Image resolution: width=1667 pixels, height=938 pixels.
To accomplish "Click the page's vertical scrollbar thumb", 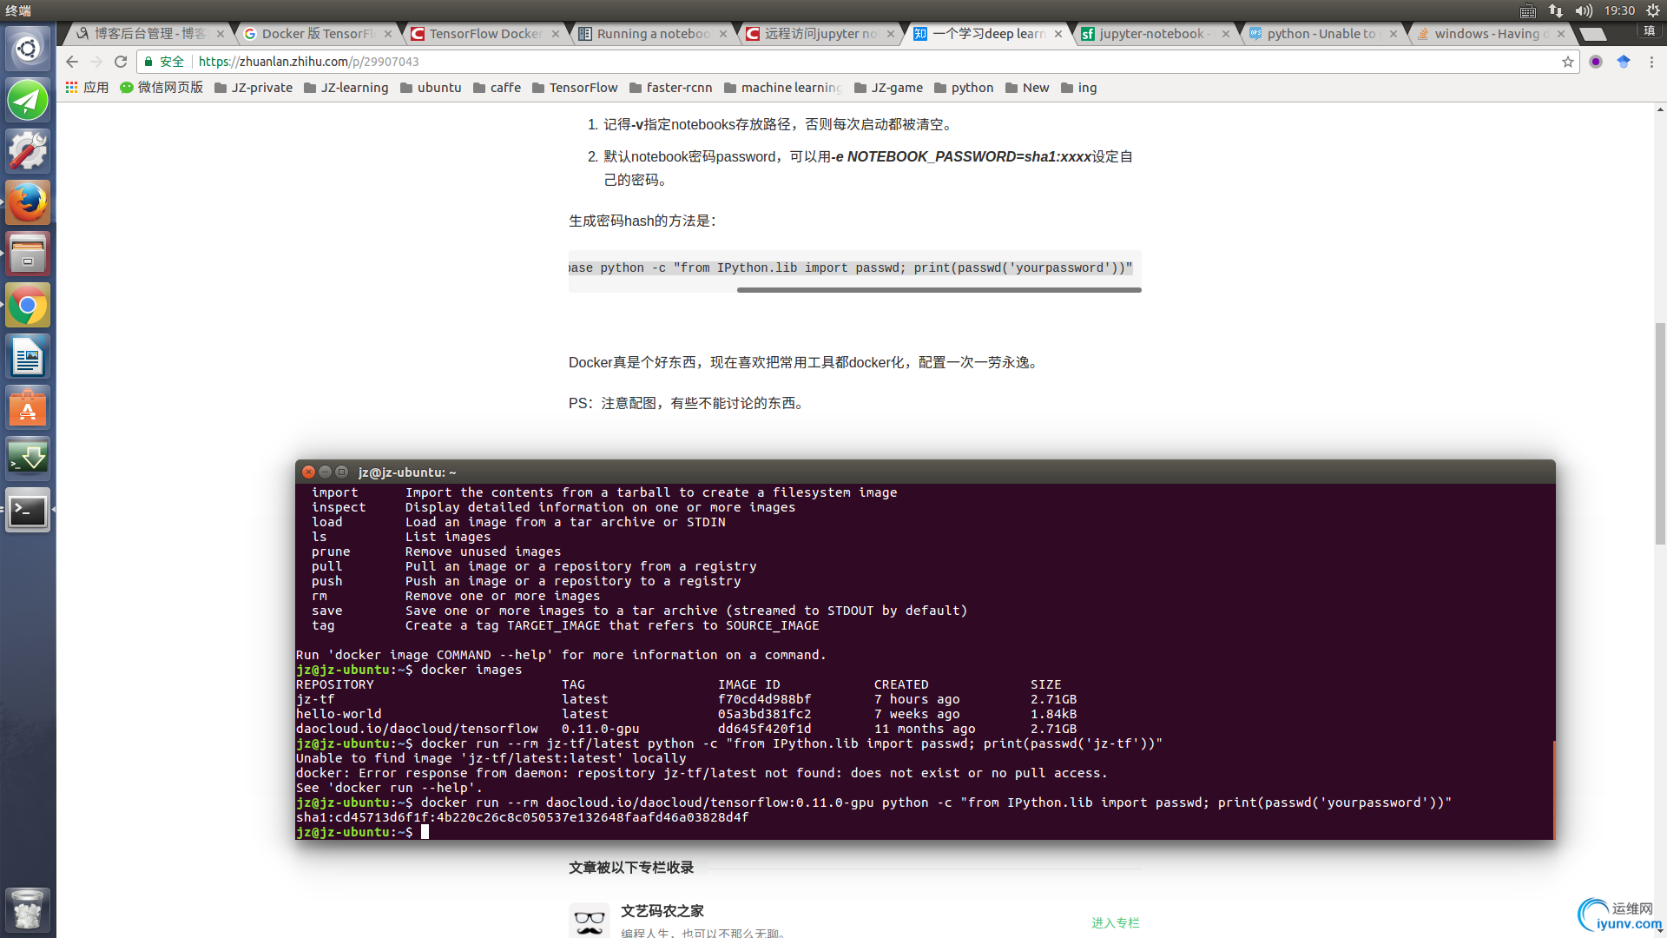I will pos(1660,433).
